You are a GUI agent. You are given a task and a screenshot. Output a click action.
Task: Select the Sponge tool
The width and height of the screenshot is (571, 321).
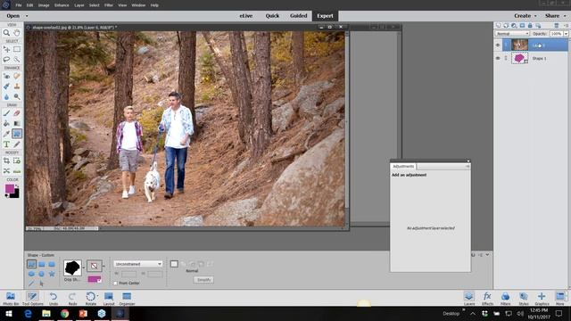pyautogui.click(x=17, y=96)
